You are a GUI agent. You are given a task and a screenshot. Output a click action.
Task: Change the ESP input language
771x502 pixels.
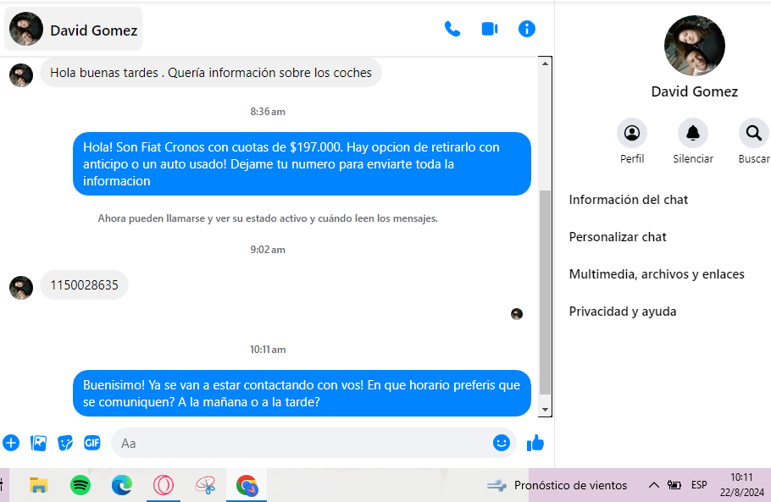pos(699,485)
